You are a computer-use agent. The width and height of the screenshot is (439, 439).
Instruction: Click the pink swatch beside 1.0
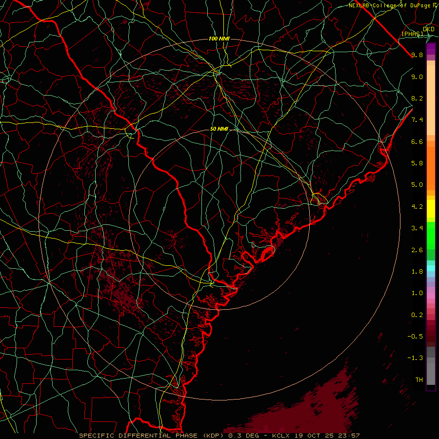(x=431, y=296)
